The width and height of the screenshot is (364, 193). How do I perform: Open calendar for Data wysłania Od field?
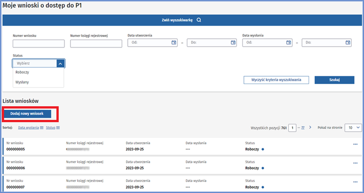click(288, 43)
